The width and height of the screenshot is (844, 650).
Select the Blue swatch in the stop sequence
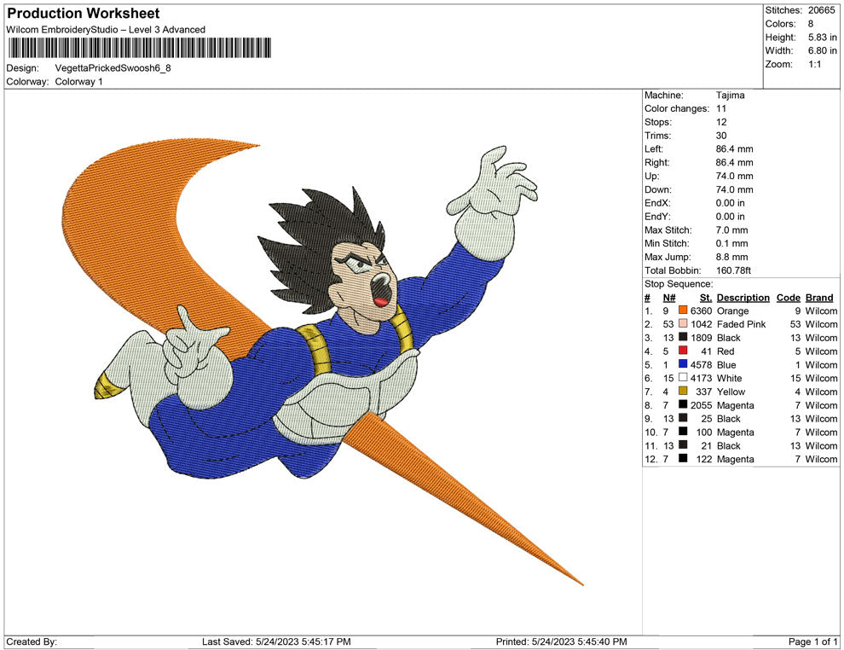[x=682, y=364]
